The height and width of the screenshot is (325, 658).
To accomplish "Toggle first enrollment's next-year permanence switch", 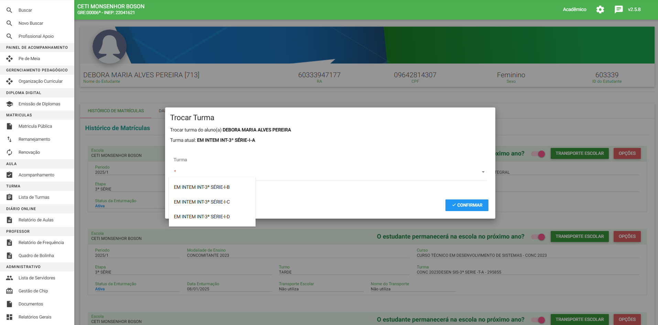I will (538, 154).
